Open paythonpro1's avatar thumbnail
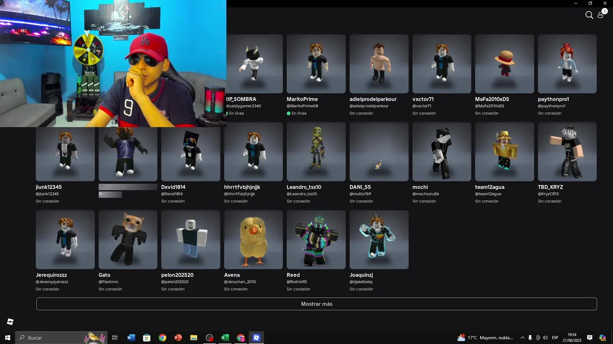613x344 pixels. tap(567, 64)
